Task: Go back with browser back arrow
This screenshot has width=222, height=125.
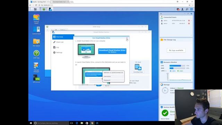Action: click(x=30, y=5)
